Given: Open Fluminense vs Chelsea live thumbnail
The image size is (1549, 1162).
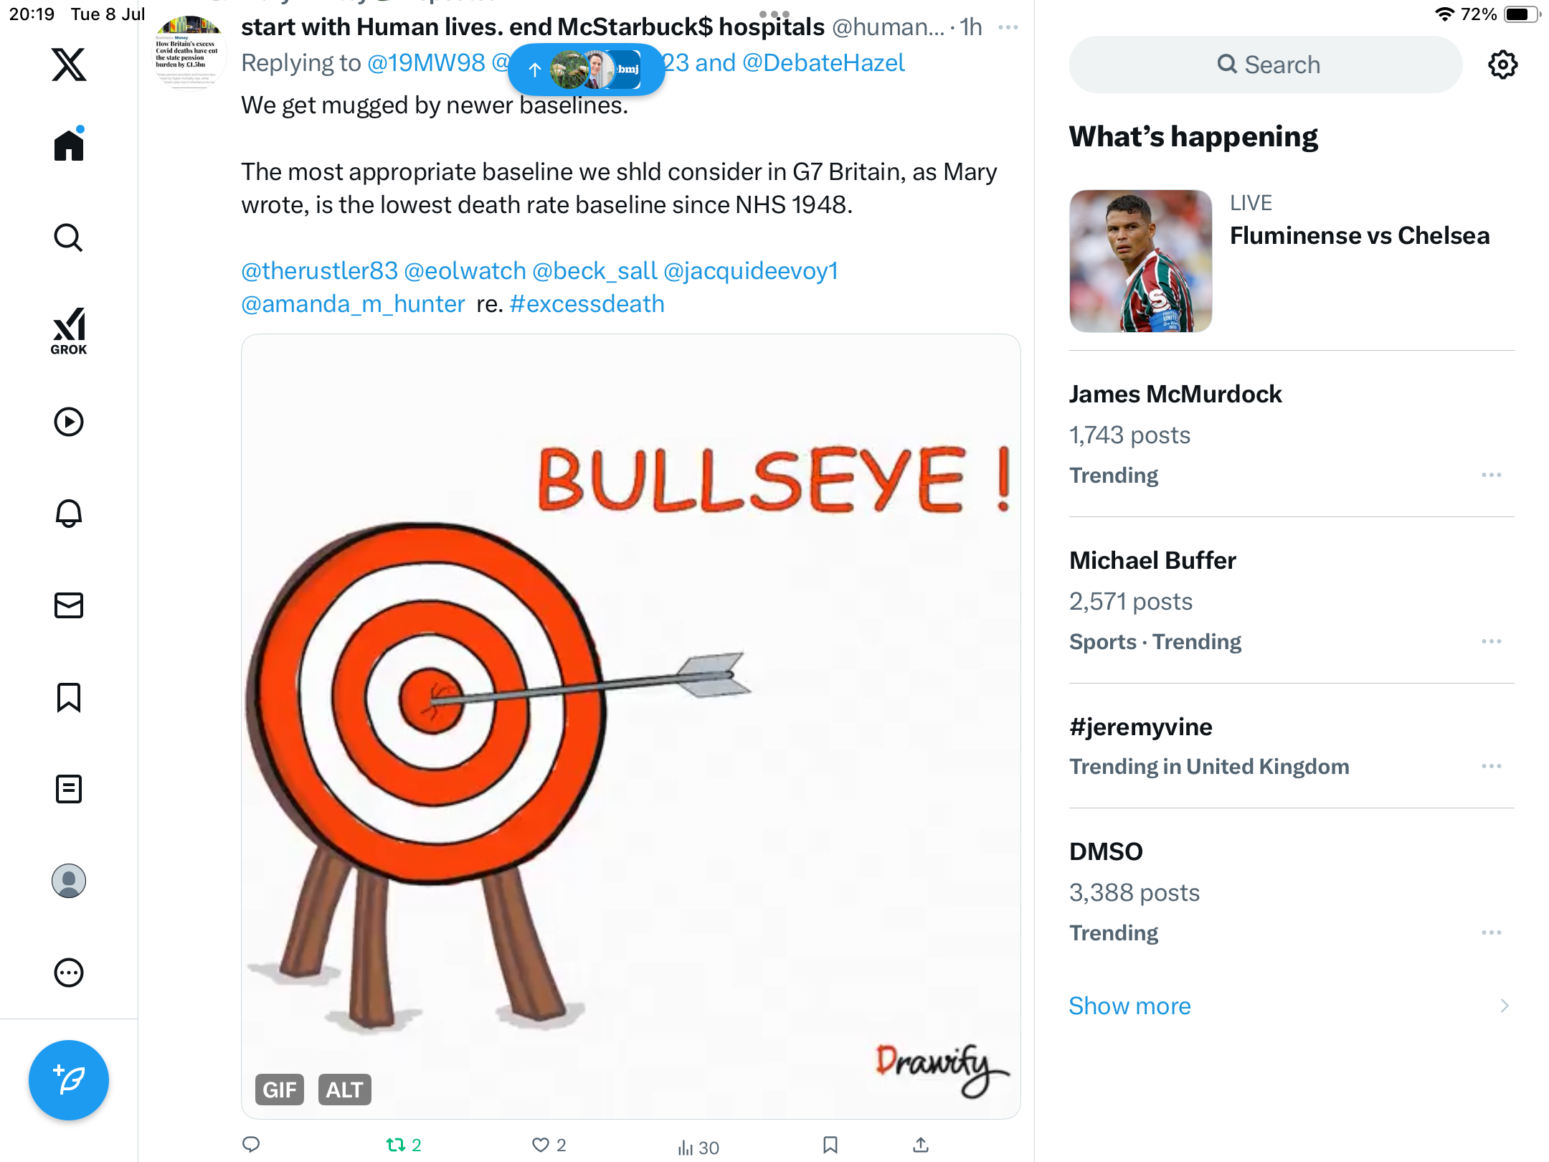Looking at the screenshot, I should (x=1141, y=261).
